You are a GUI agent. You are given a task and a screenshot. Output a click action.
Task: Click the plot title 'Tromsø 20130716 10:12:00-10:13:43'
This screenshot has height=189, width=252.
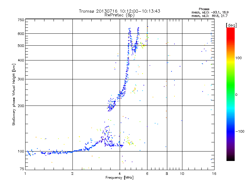[x=119, y=11]
